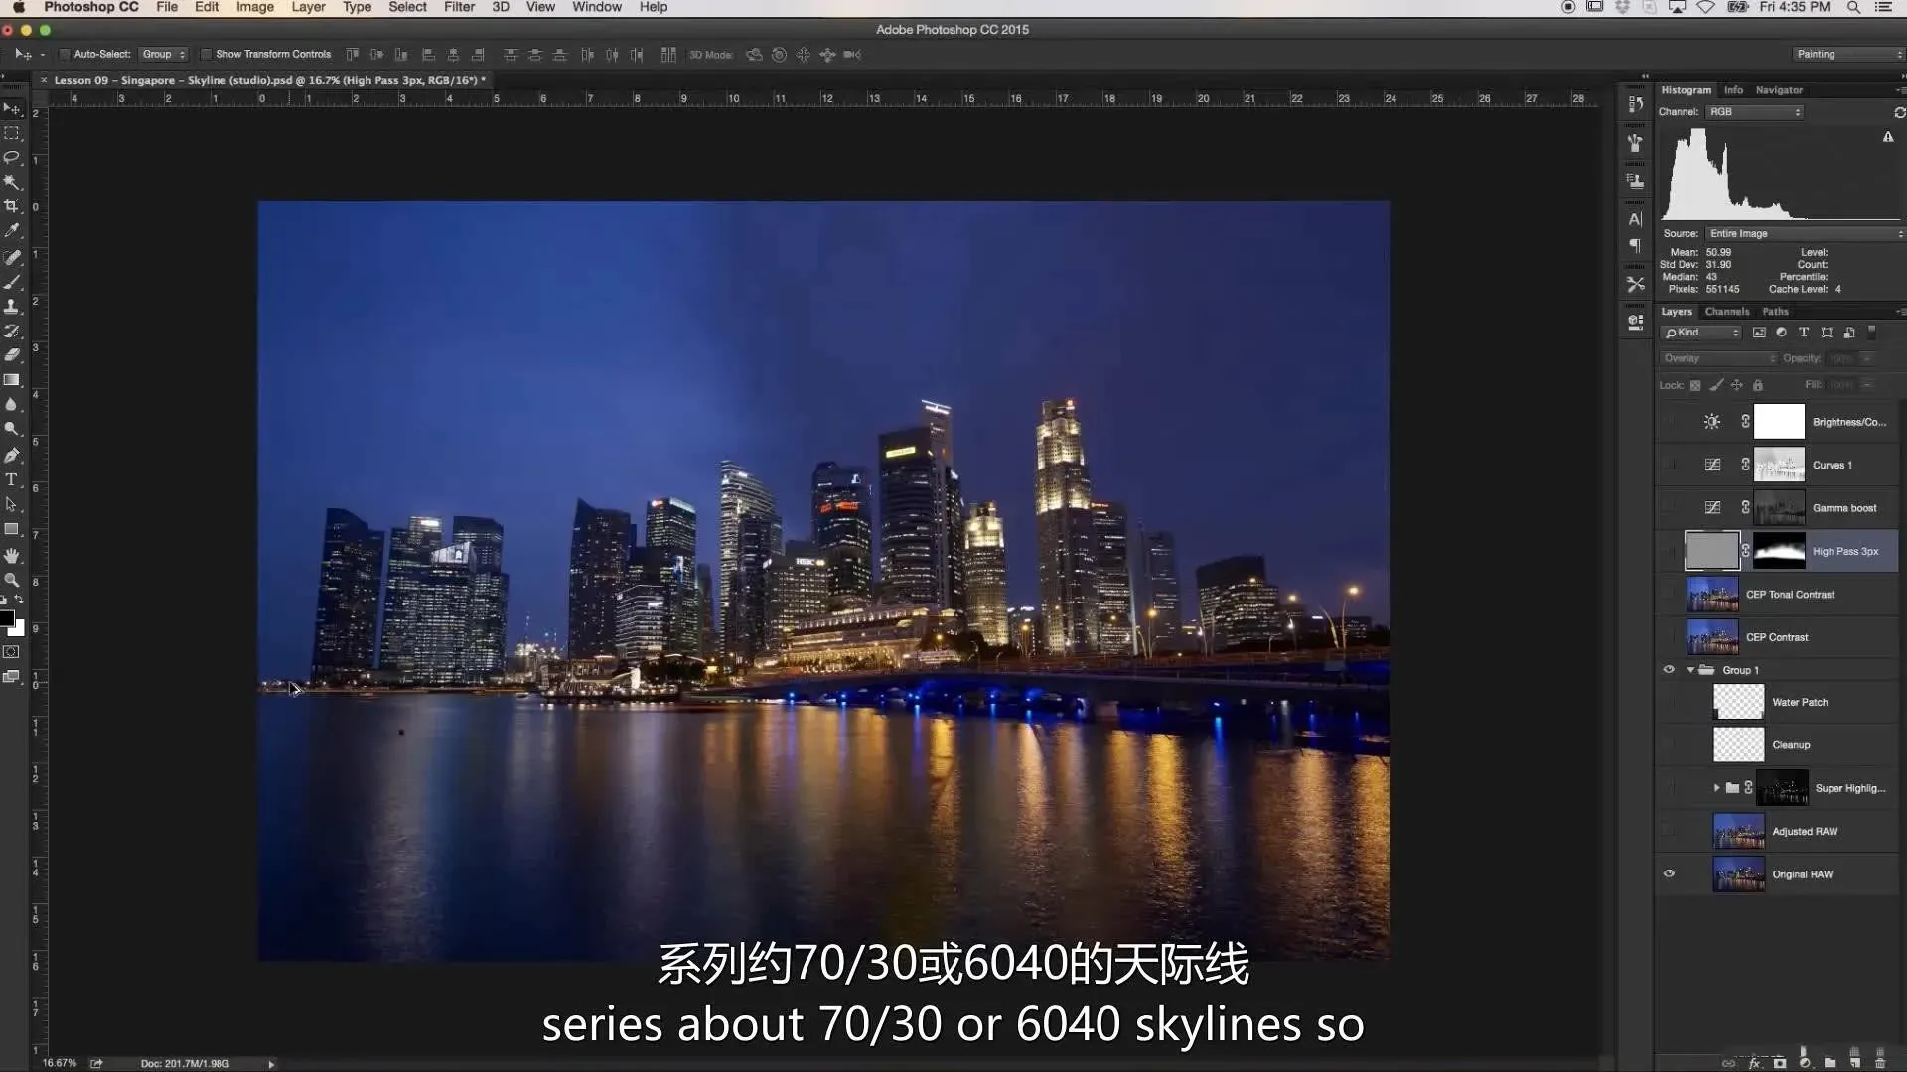The height and width of the screenshot is (1072, 1907).
Task: Select the Hand tool
Action: pyautogui.click(x=12, y=555)
